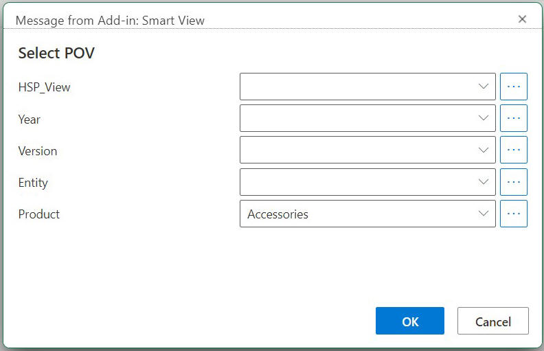Click the Select POV heading
Screen dimensions: 544x351
[x=56, y=54]
